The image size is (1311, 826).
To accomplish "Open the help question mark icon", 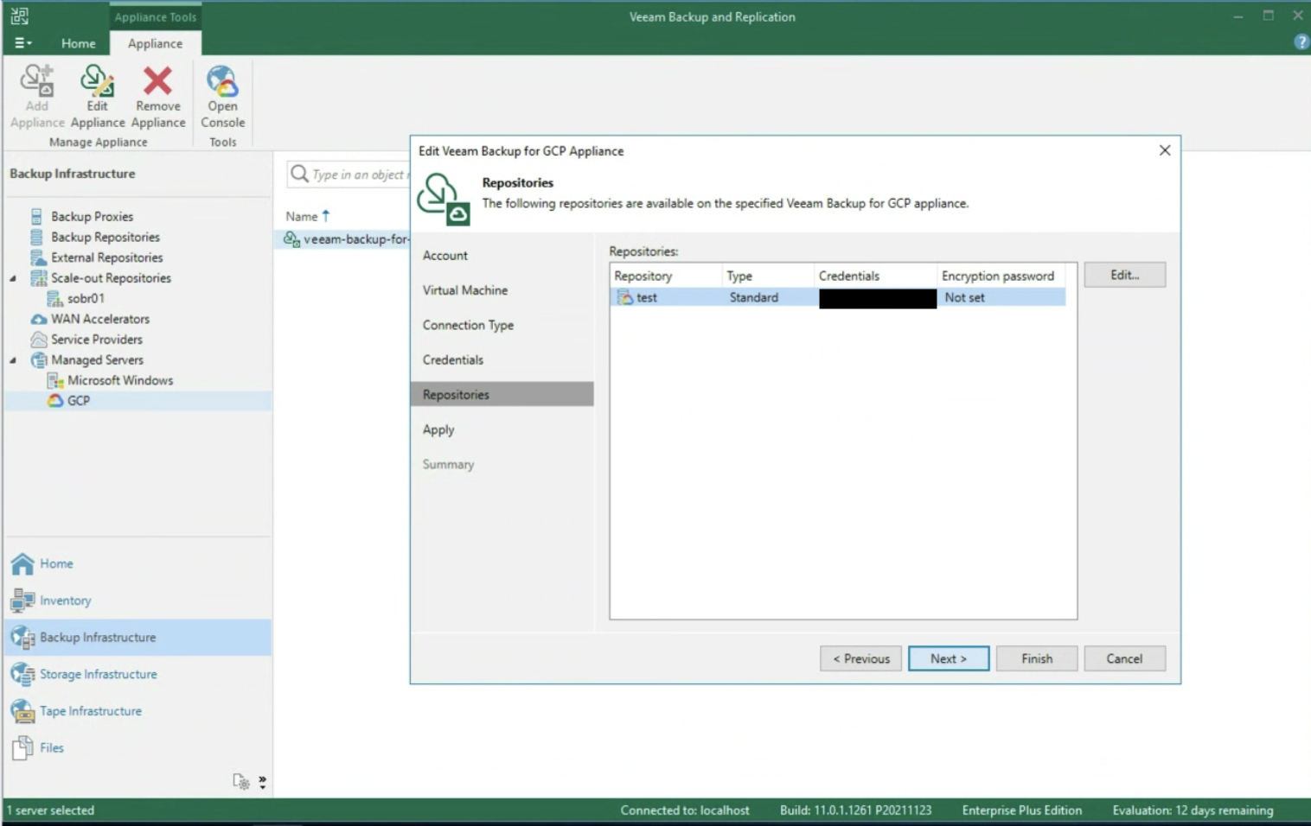I will (1301, 42).
